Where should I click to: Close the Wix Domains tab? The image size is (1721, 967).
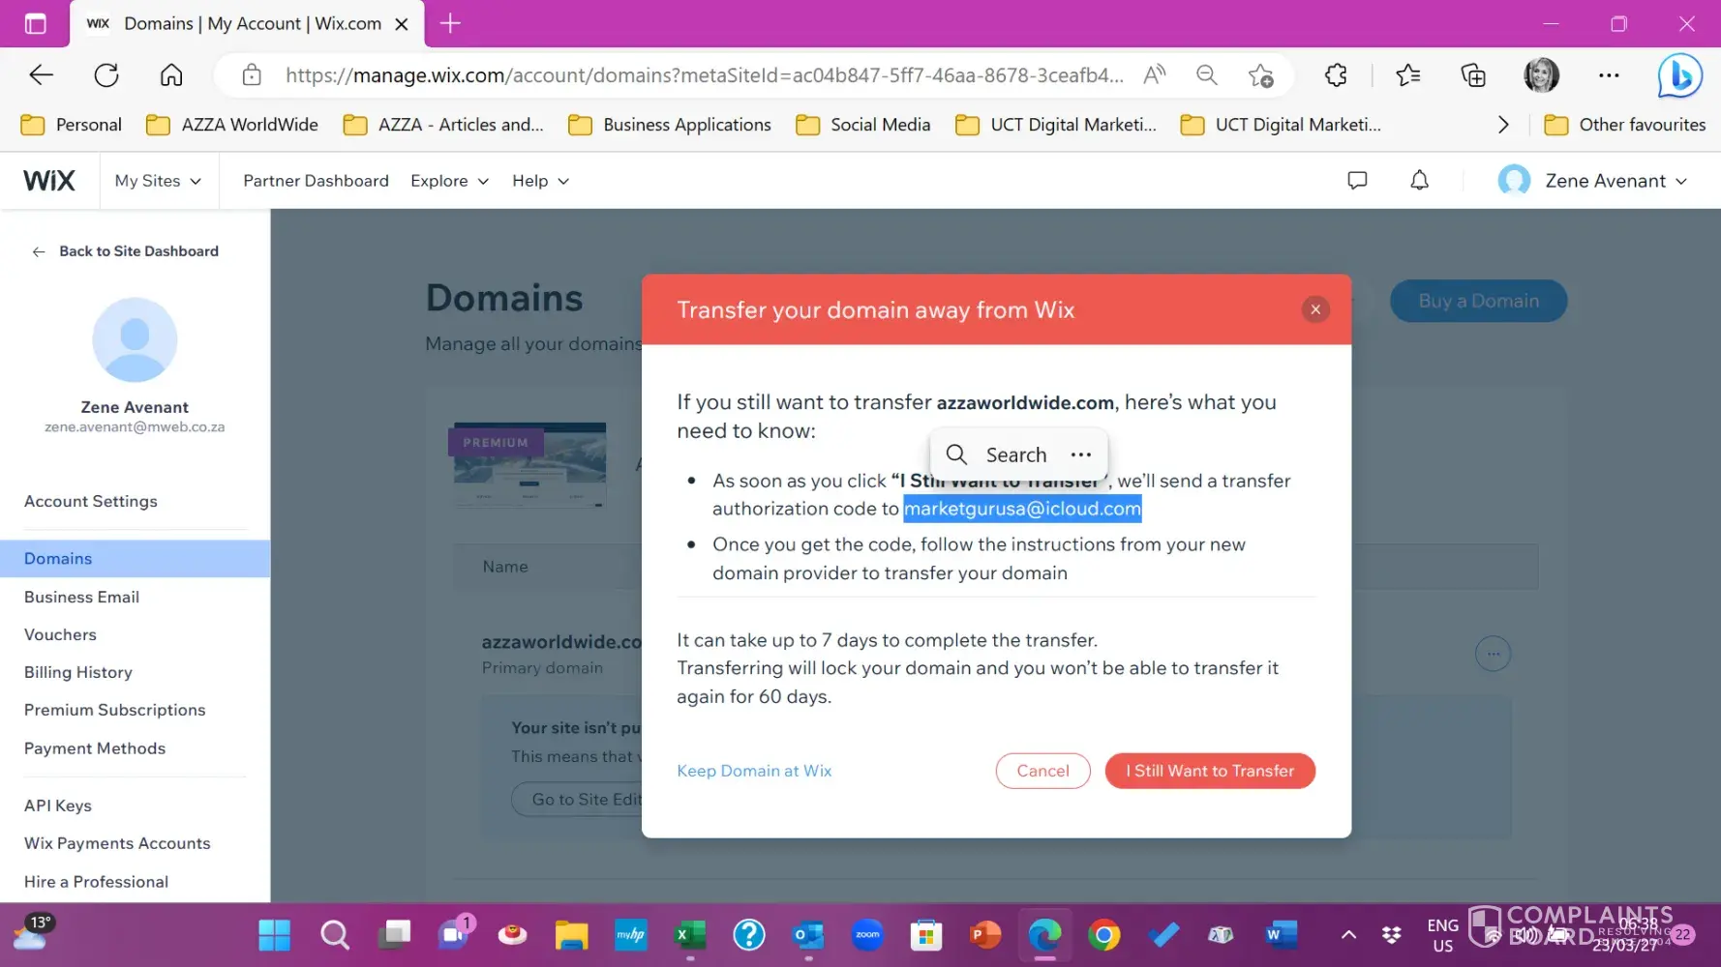point(402,24)
